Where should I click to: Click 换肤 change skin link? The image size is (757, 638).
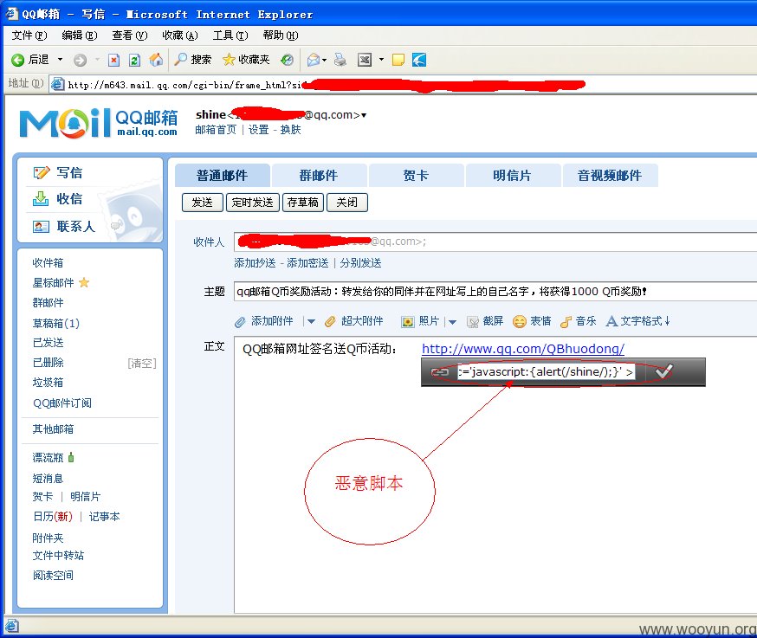tap(291, 130)
